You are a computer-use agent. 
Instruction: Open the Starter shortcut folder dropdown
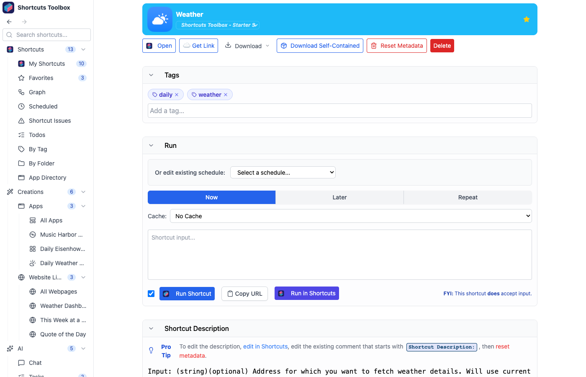point(218,25)
